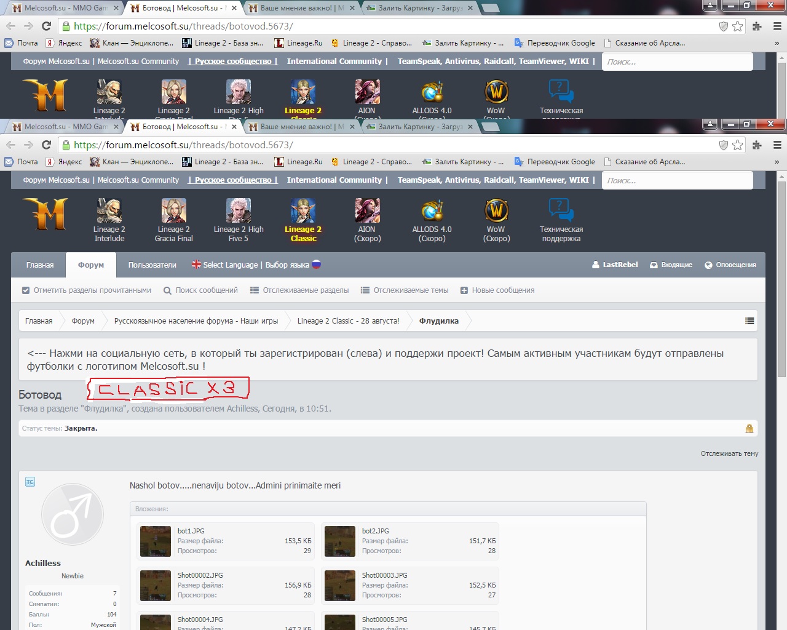
Task: Click the closed-thread lock icon
Action: tap(749, 428)
